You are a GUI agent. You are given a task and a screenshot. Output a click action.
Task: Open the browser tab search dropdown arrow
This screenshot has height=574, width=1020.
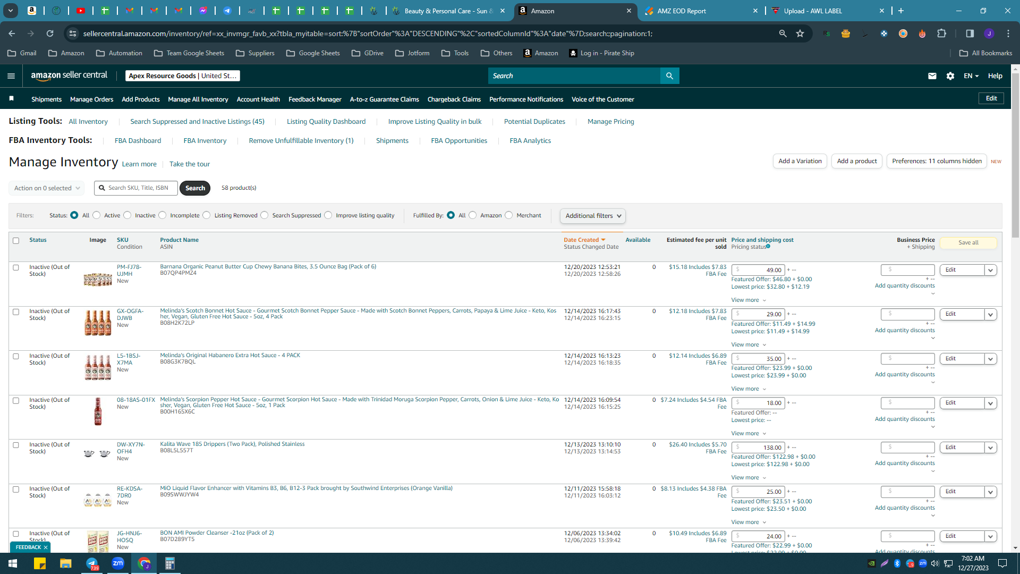coord(11,11)
